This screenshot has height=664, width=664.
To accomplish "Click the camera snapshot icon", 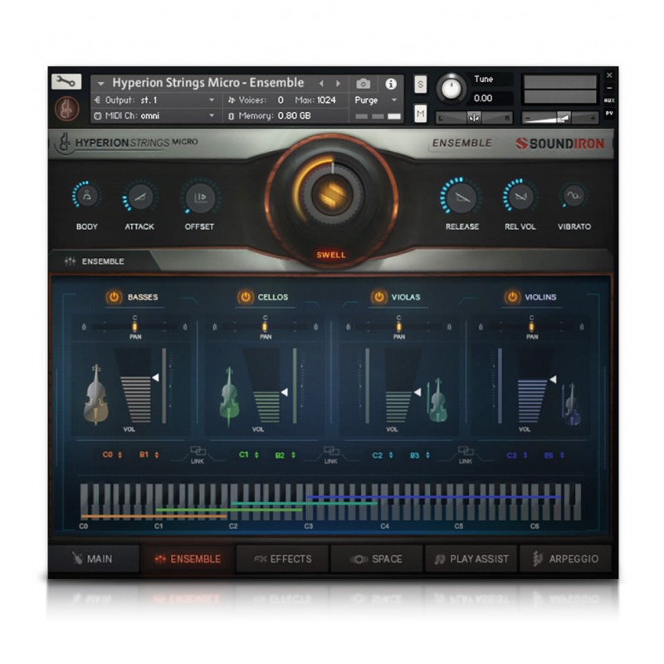I will click(363, 84).
